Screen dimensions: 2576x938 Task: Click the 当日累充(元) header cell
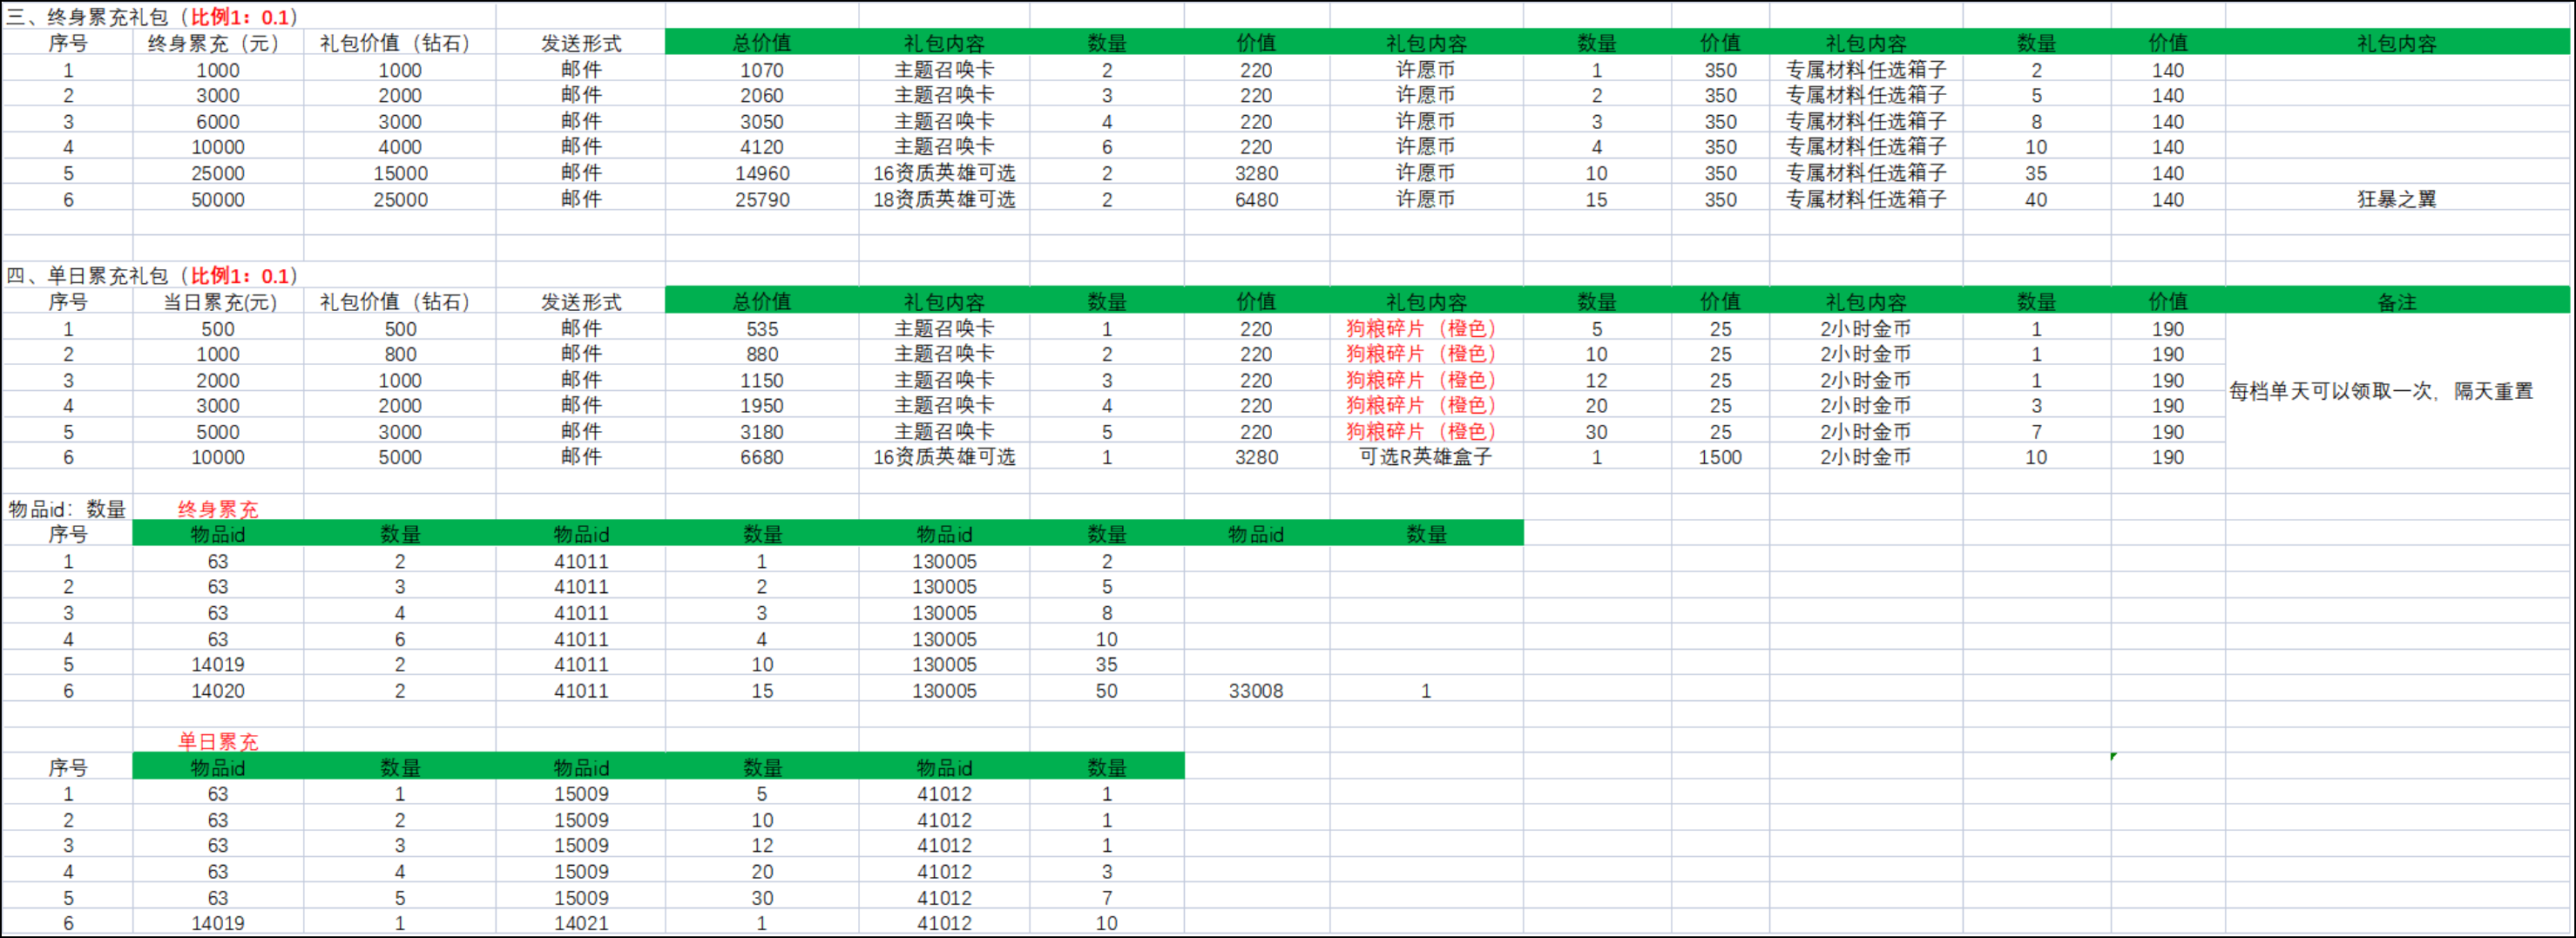pyautogui.click(x=217, y=302)
